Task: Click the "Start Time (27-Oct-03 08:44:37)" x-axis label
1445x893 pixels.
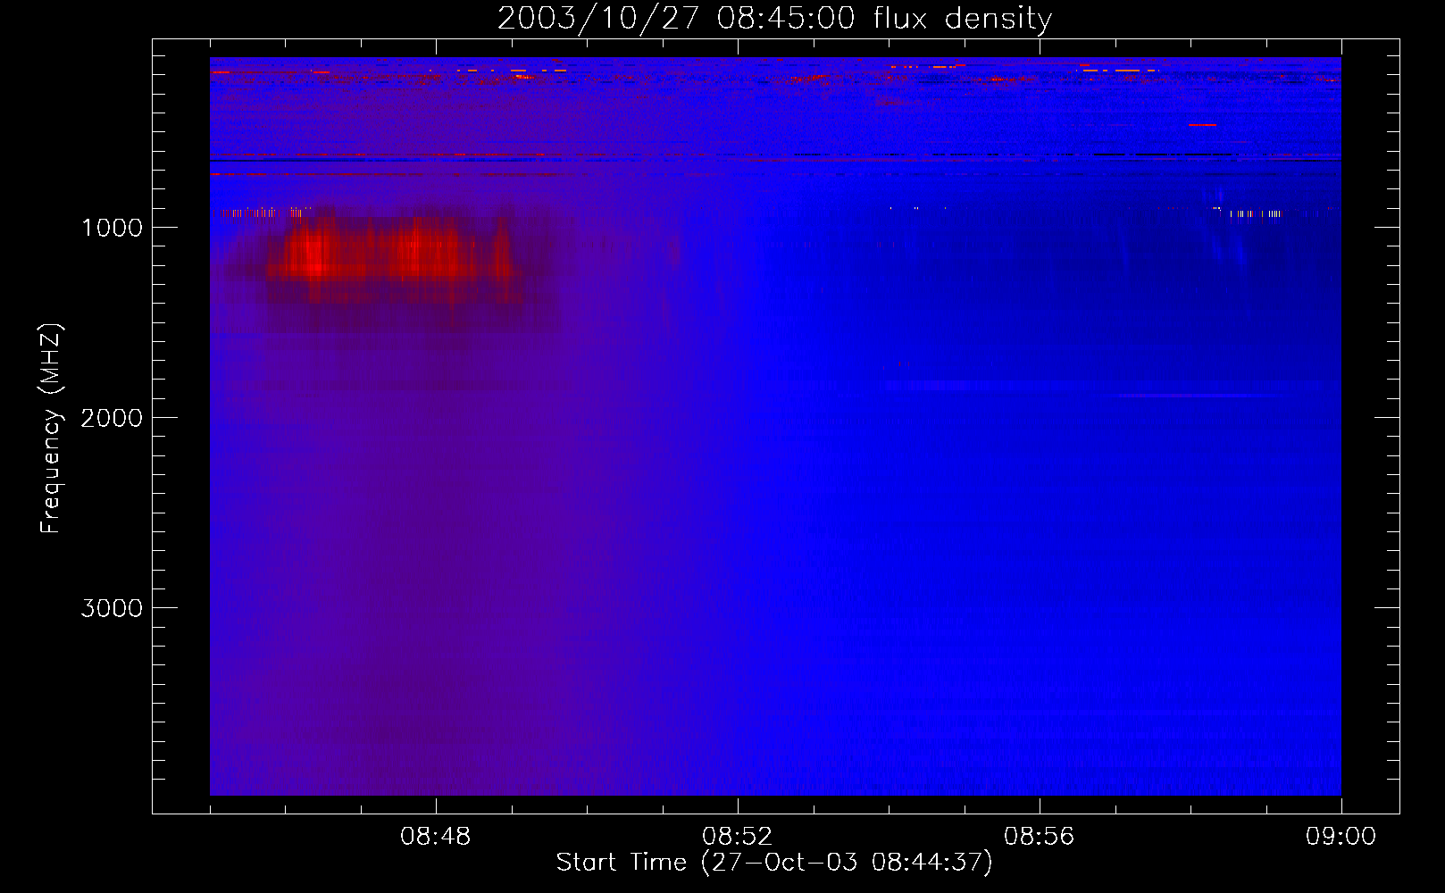Action: (774, 863)
